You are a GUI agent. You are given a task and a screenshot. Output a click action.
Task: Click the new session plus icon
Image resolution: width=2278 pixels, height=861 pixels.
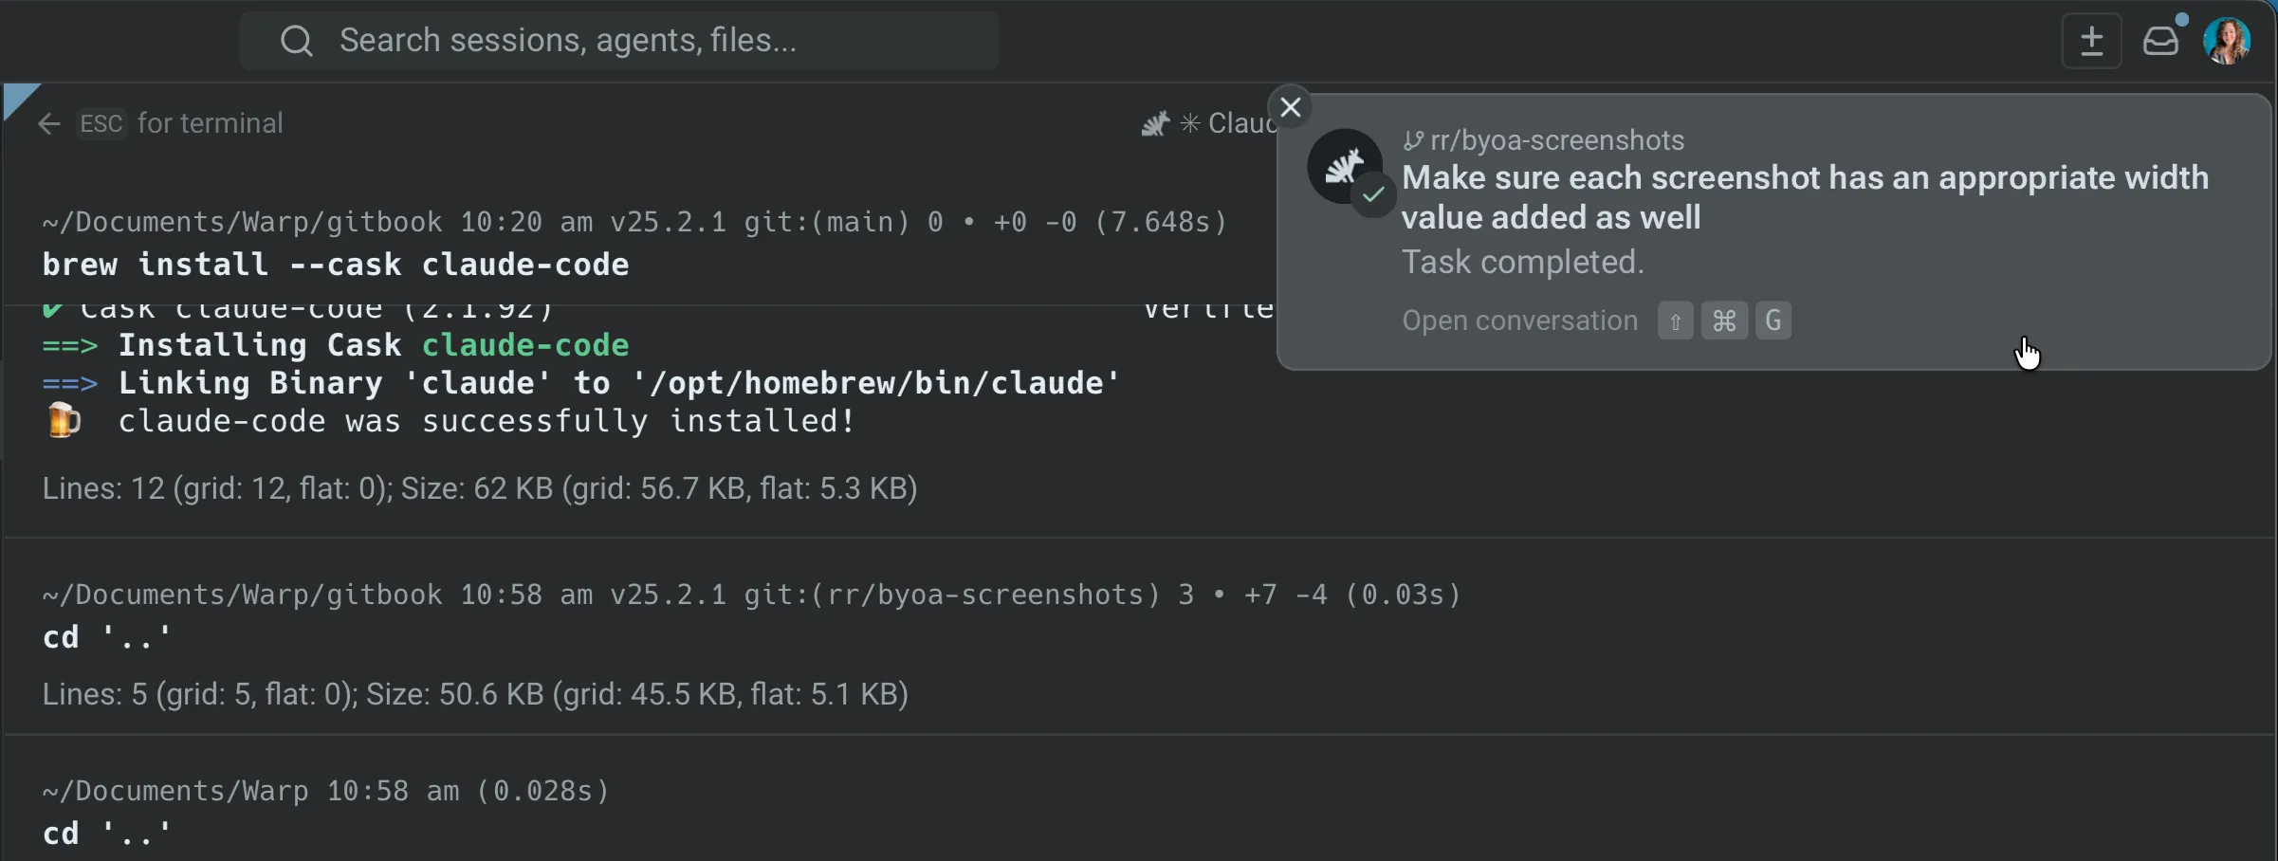point(2091,40)
